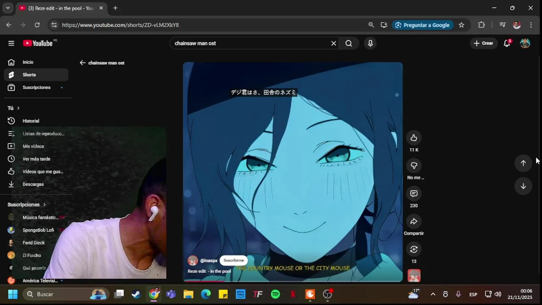Open the Crear upload button
Viewport: 542px width, 305px height.
coord(483,43)
